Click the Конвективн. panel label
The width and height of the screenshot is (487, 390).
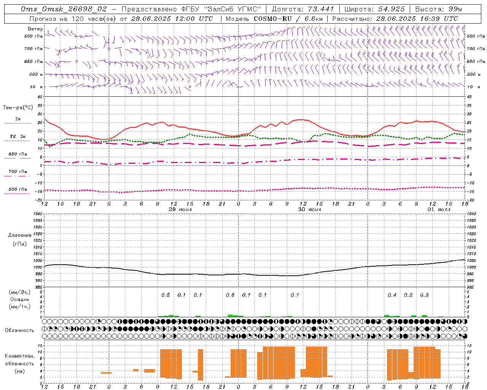[x=20, y=356]
